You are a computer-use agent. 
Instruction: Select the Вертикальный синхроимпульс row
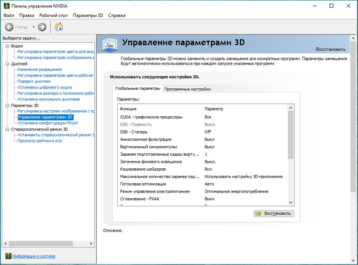pyautogui.click(x=202, y=147)
